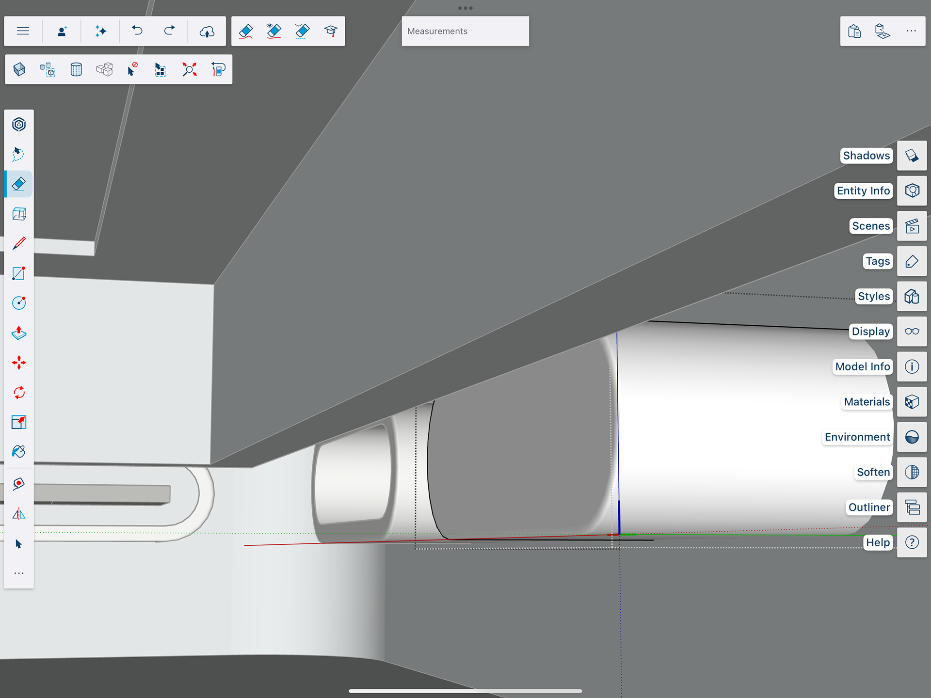Open the Shadows panel

click(912, 156)
